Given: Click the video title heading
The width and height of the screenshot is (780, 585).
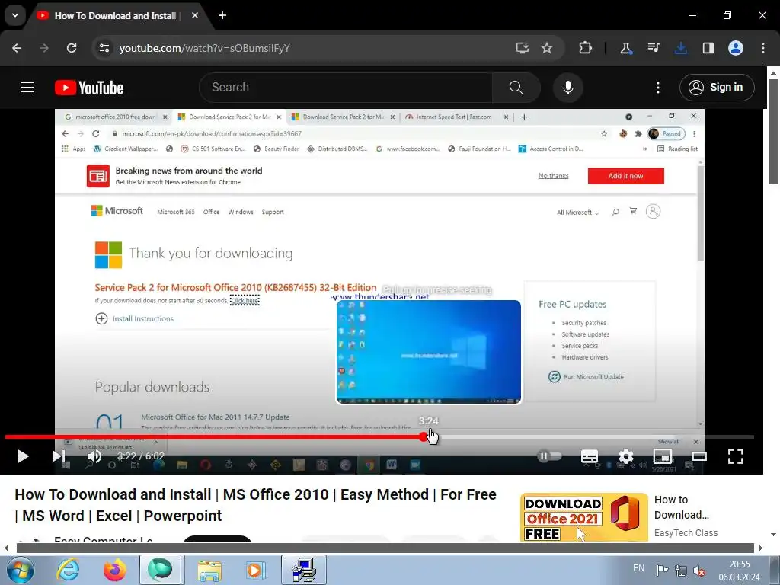Looking at the screenshot, I should [x=256, y=505].
